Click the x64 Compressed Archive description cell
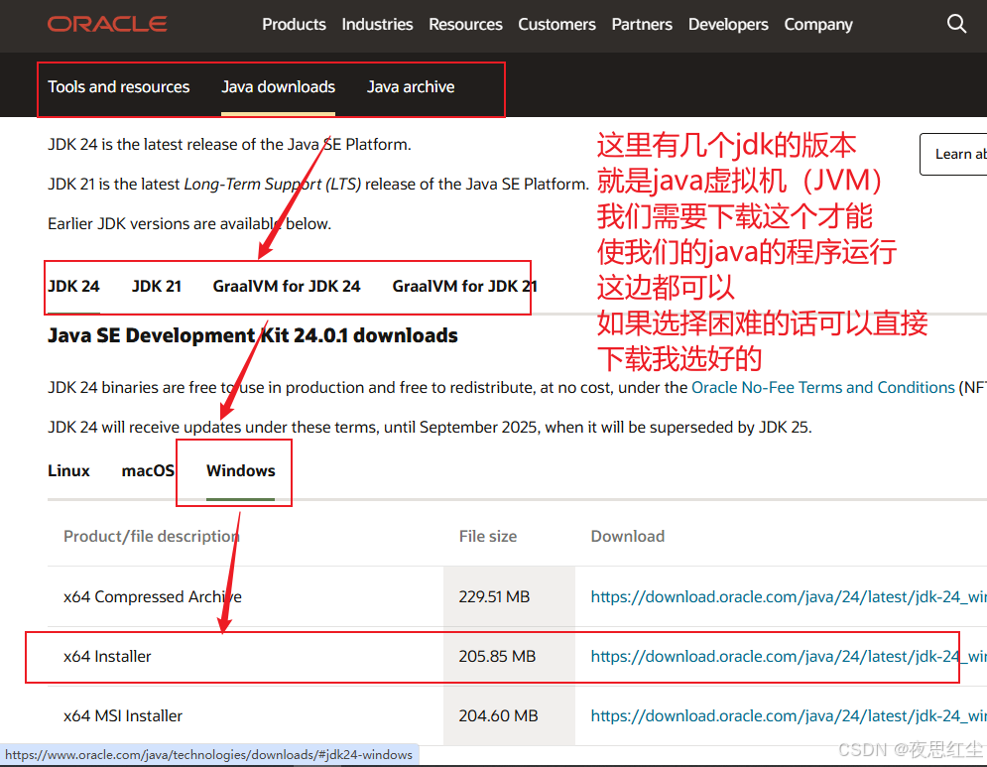987x767 pixels. coord(153,597)
